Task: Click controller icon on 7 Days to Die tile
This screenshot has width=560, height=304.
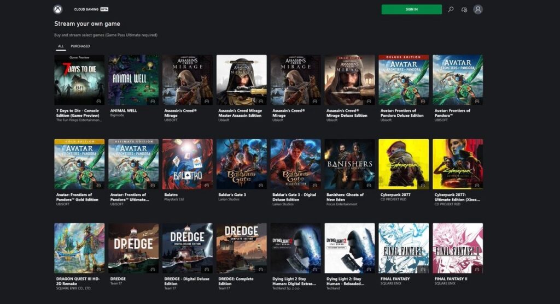Action: click(98, 101)
